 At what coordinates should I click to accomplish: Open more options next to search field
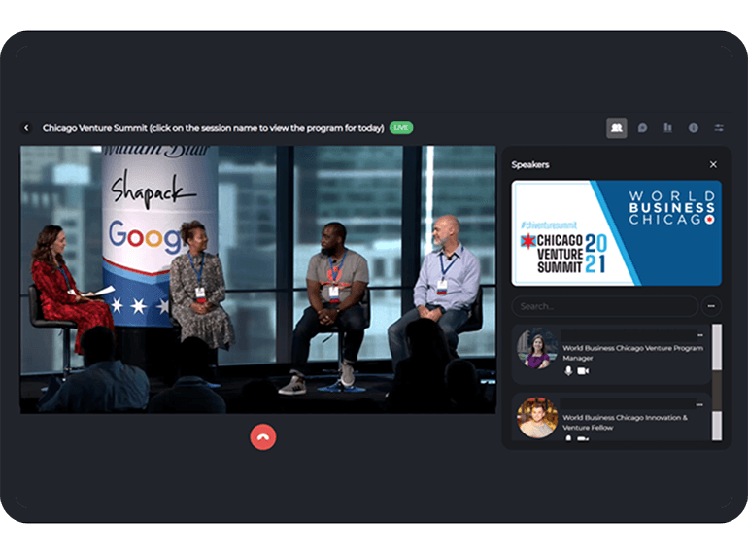click(712, 306)
